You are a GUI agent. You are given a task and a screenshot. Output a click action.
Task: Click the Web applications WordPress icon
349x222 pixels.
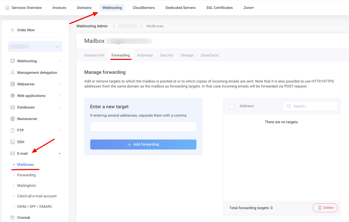tap(13, 96)
